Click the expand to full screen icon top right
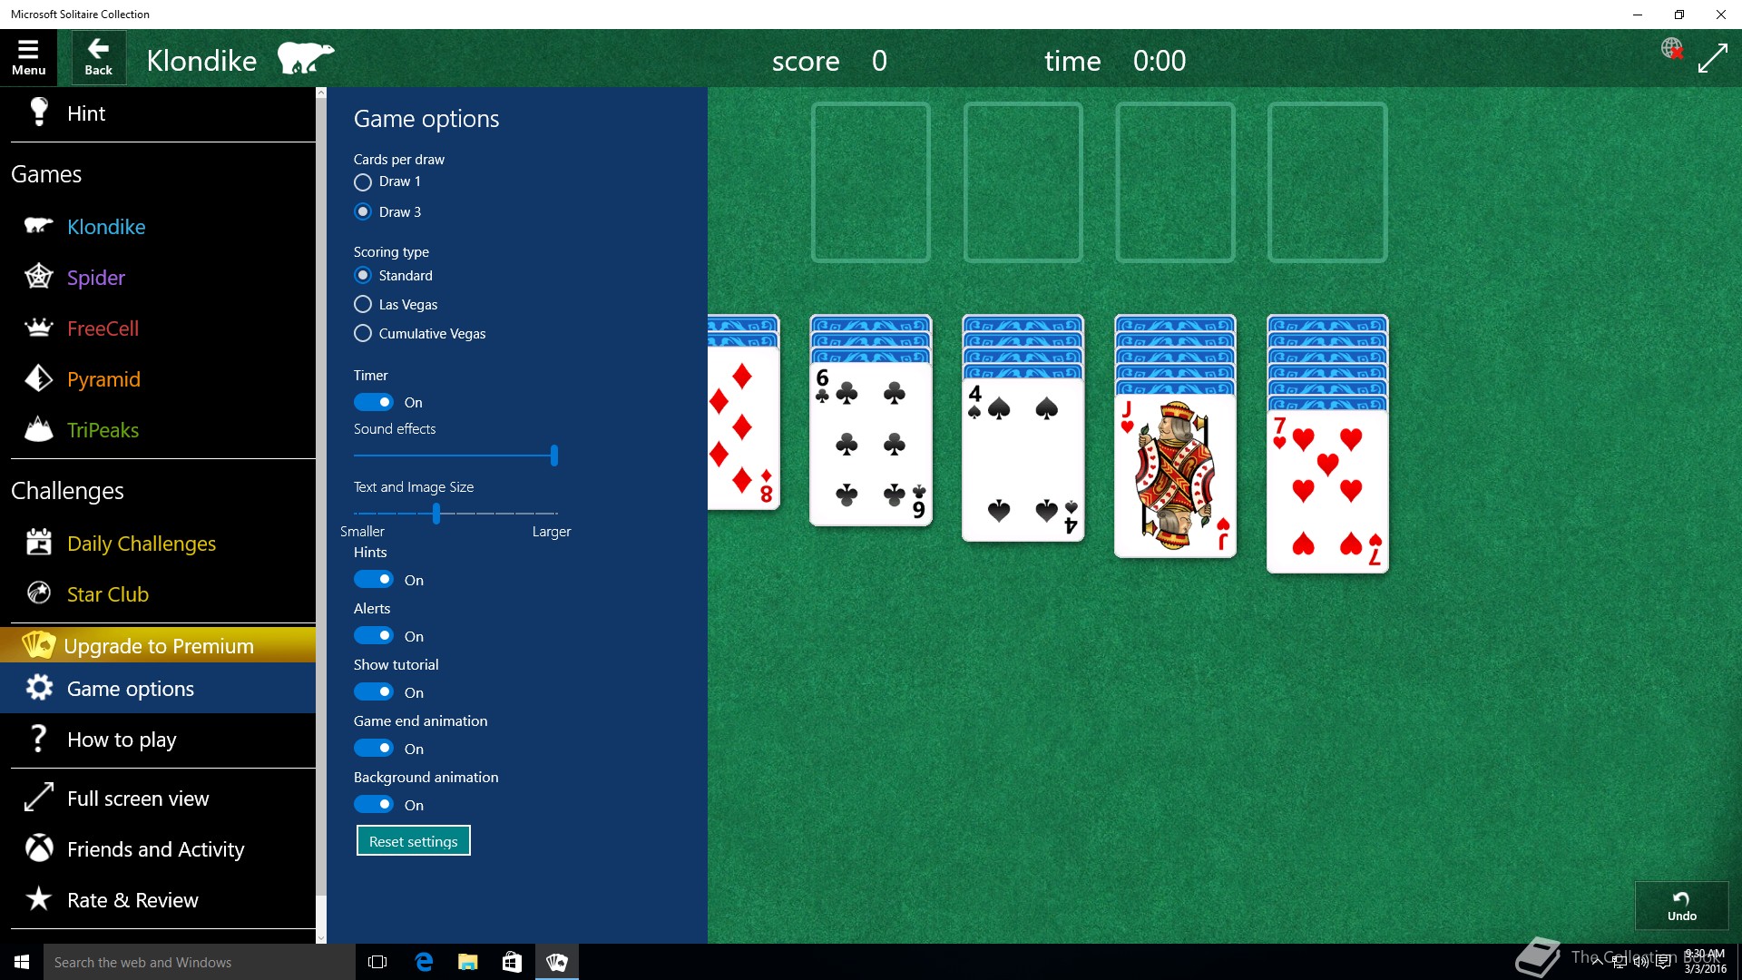Image resolution: width=1742 pixels, height=980 pixels. (x=1712, y=58)
